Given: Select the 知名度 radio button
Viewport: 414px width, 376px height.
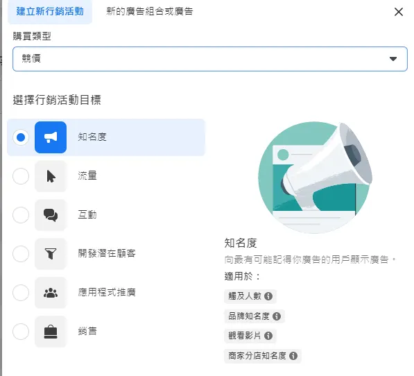Looking at the screenshot, I should pos(21,137).
